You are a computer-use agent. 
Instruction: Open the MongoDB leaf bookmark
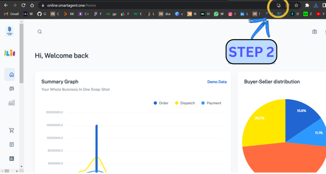click(295, 14)
